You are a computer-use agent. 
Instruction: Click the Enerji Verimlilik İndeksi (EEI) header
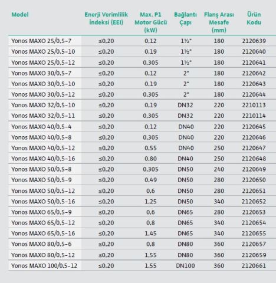[x=106, y=18]
